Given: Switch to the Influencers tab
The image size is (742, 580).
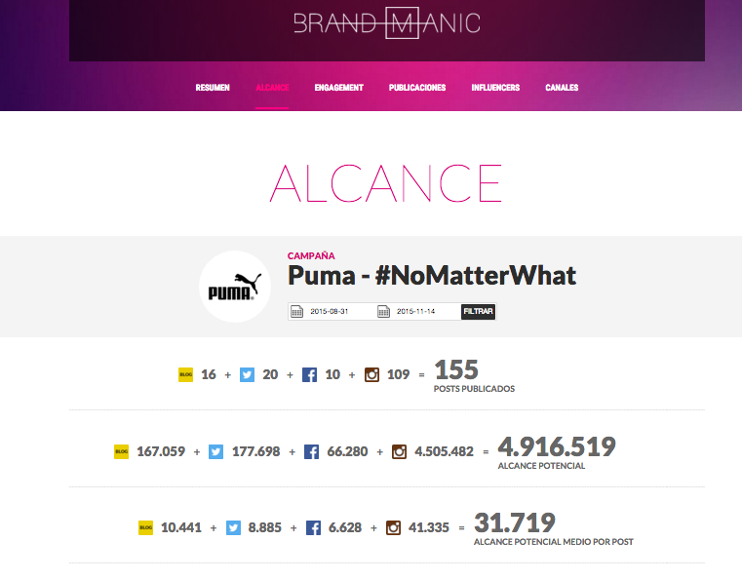Looking at the screenshot, I should [x=495, y=88].
